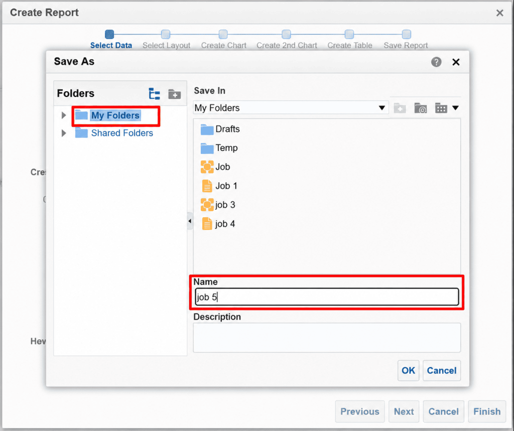The width and height of the screenshot is (514, 431).
Task: Go to Next wizard step
Action: (x=404, y=411)
